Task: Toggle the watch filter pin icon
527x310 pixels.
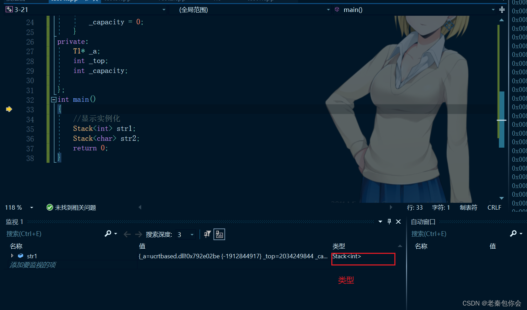Action: (x=207, y=234)
